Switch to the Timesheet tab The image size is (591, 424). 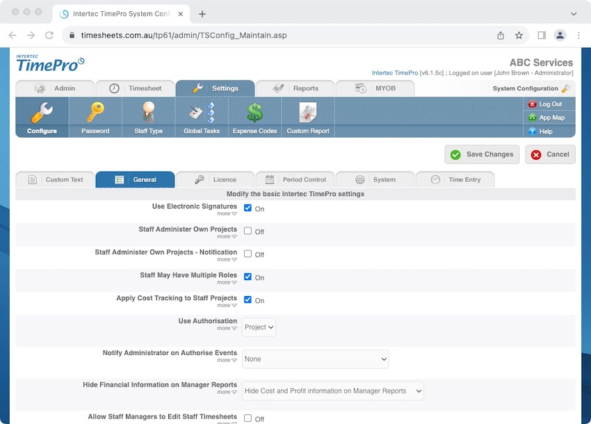coord(136,88)
